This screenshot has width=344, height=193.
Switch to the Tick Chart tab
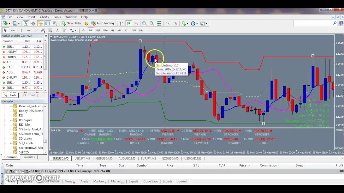(x=28, y=95)
